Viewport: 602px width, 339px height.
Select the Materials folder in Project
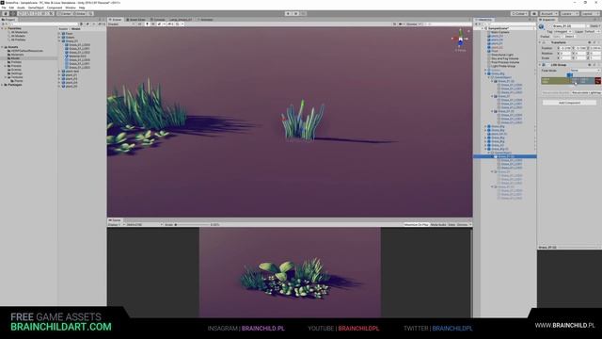17,55
